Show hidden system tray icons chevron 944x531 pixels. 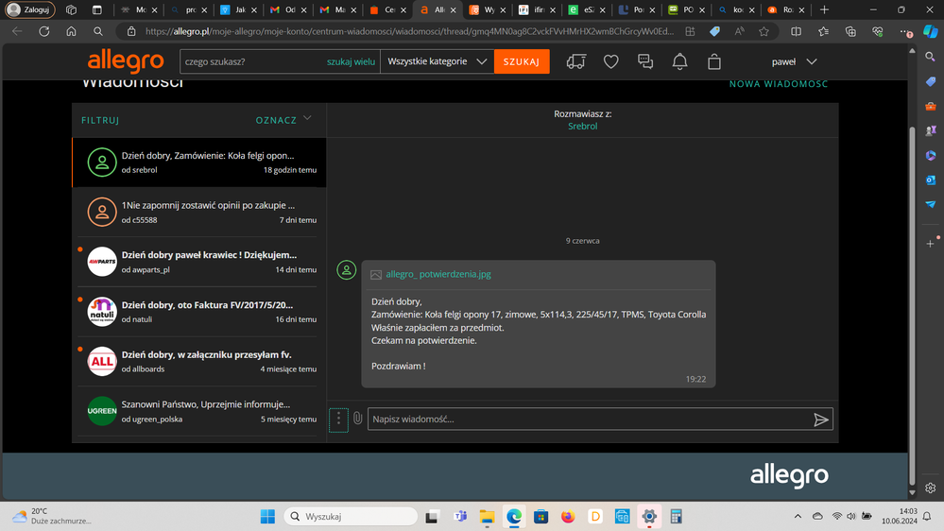pyautogui.click(x=798, y=516)
